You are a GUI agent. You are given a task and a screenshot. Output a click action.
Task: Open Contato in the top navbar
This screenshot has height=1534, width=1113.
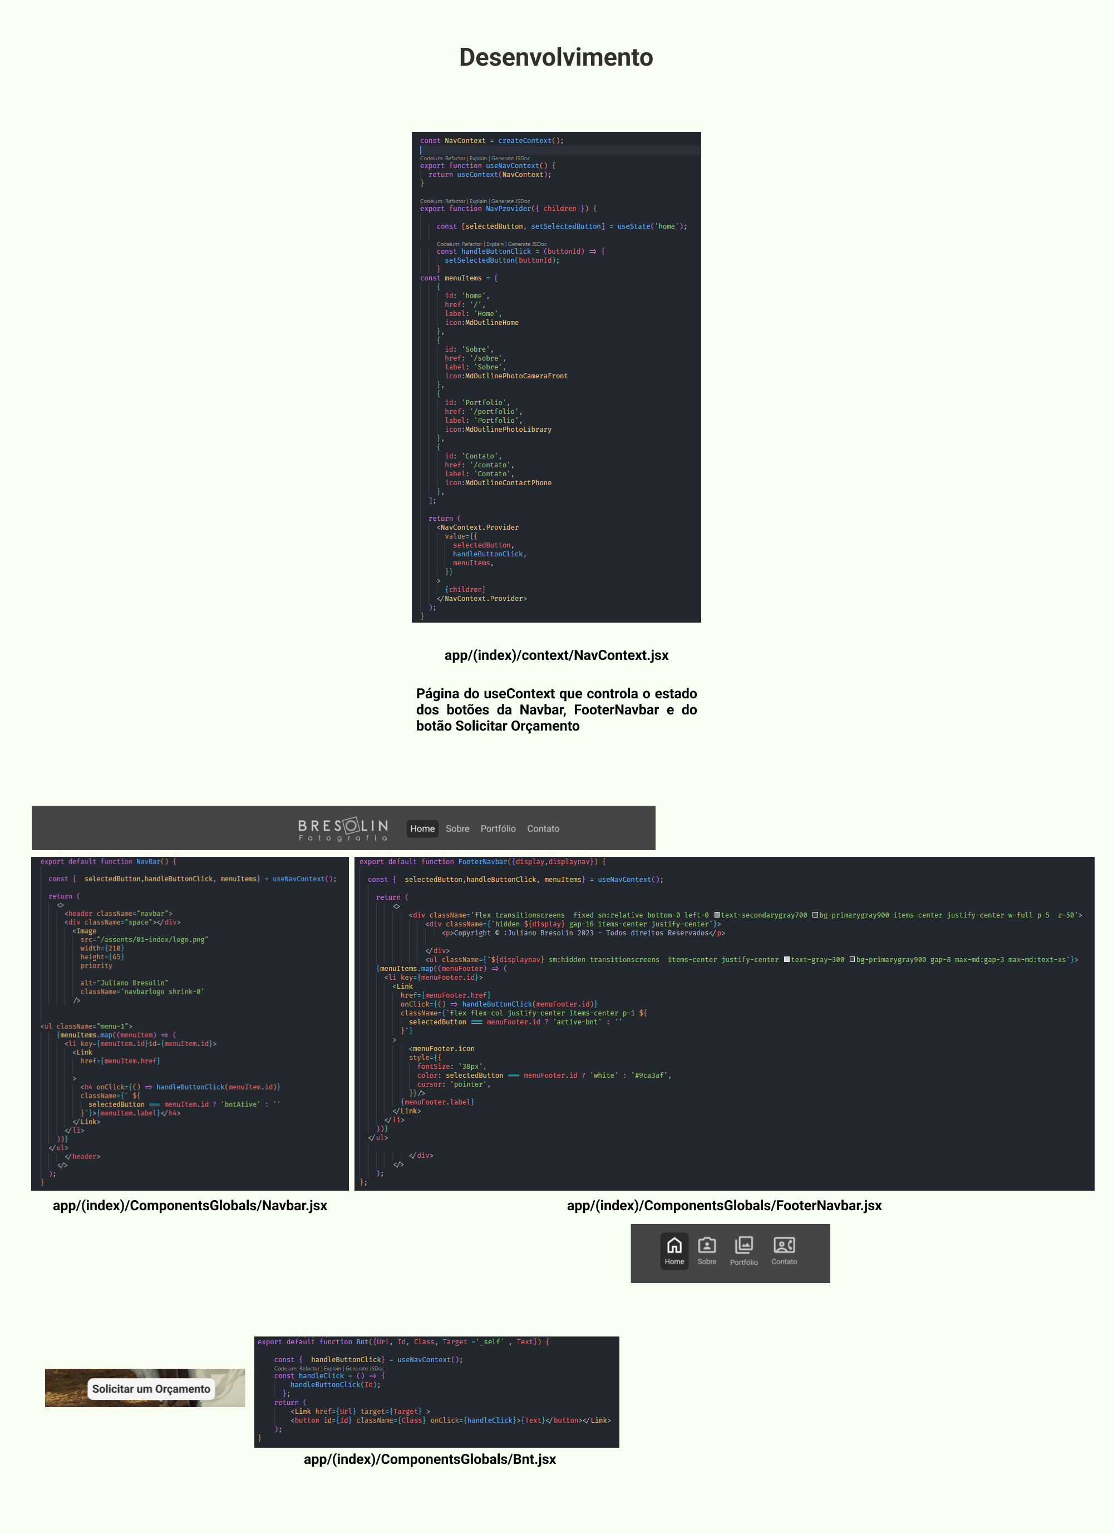pos(543,828)
